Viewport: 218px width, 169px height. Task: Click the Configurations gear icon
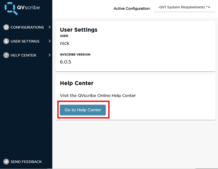pos(6,27)
